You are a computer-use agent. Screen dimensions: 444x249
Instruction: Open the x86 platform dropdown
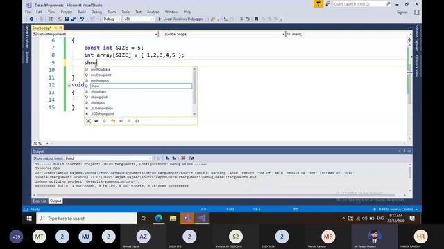tap(139, 19)
